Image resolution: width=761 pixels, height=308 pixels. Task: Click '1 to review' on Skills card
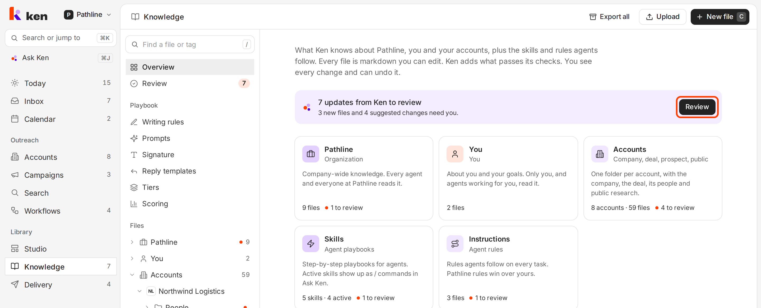[378, 298]
